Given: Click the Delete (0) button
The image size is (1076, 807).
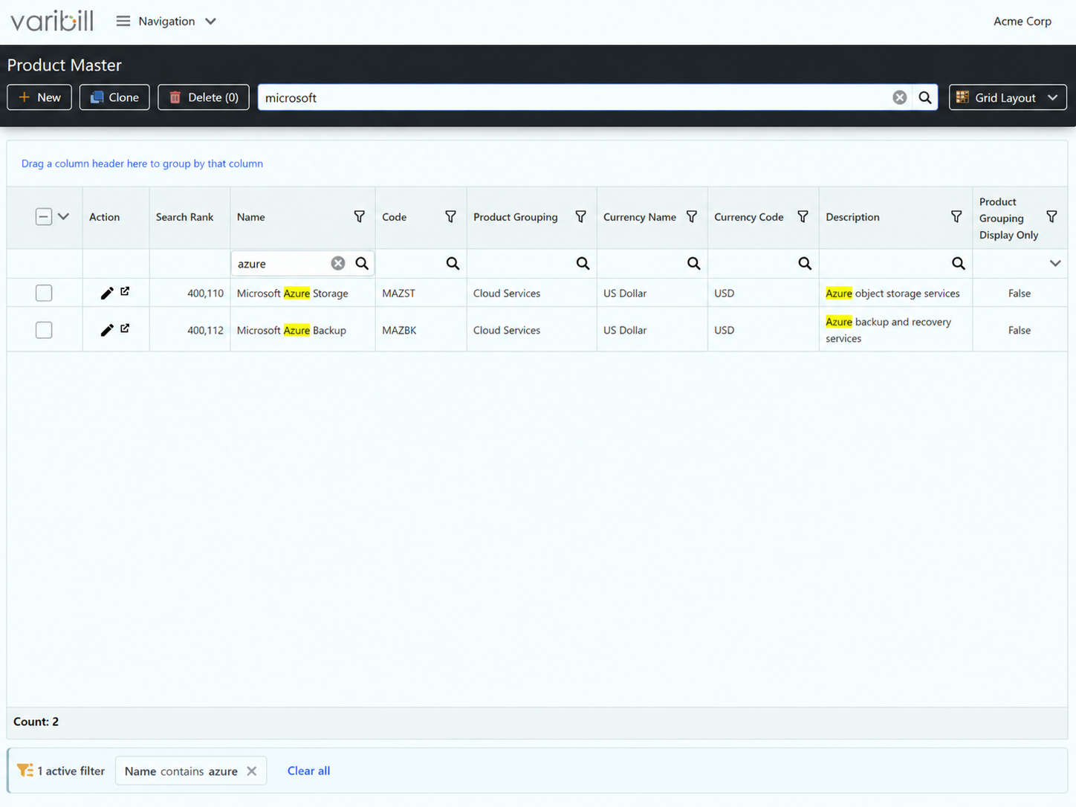Looking at the screenshot, I should click(204, 97).
